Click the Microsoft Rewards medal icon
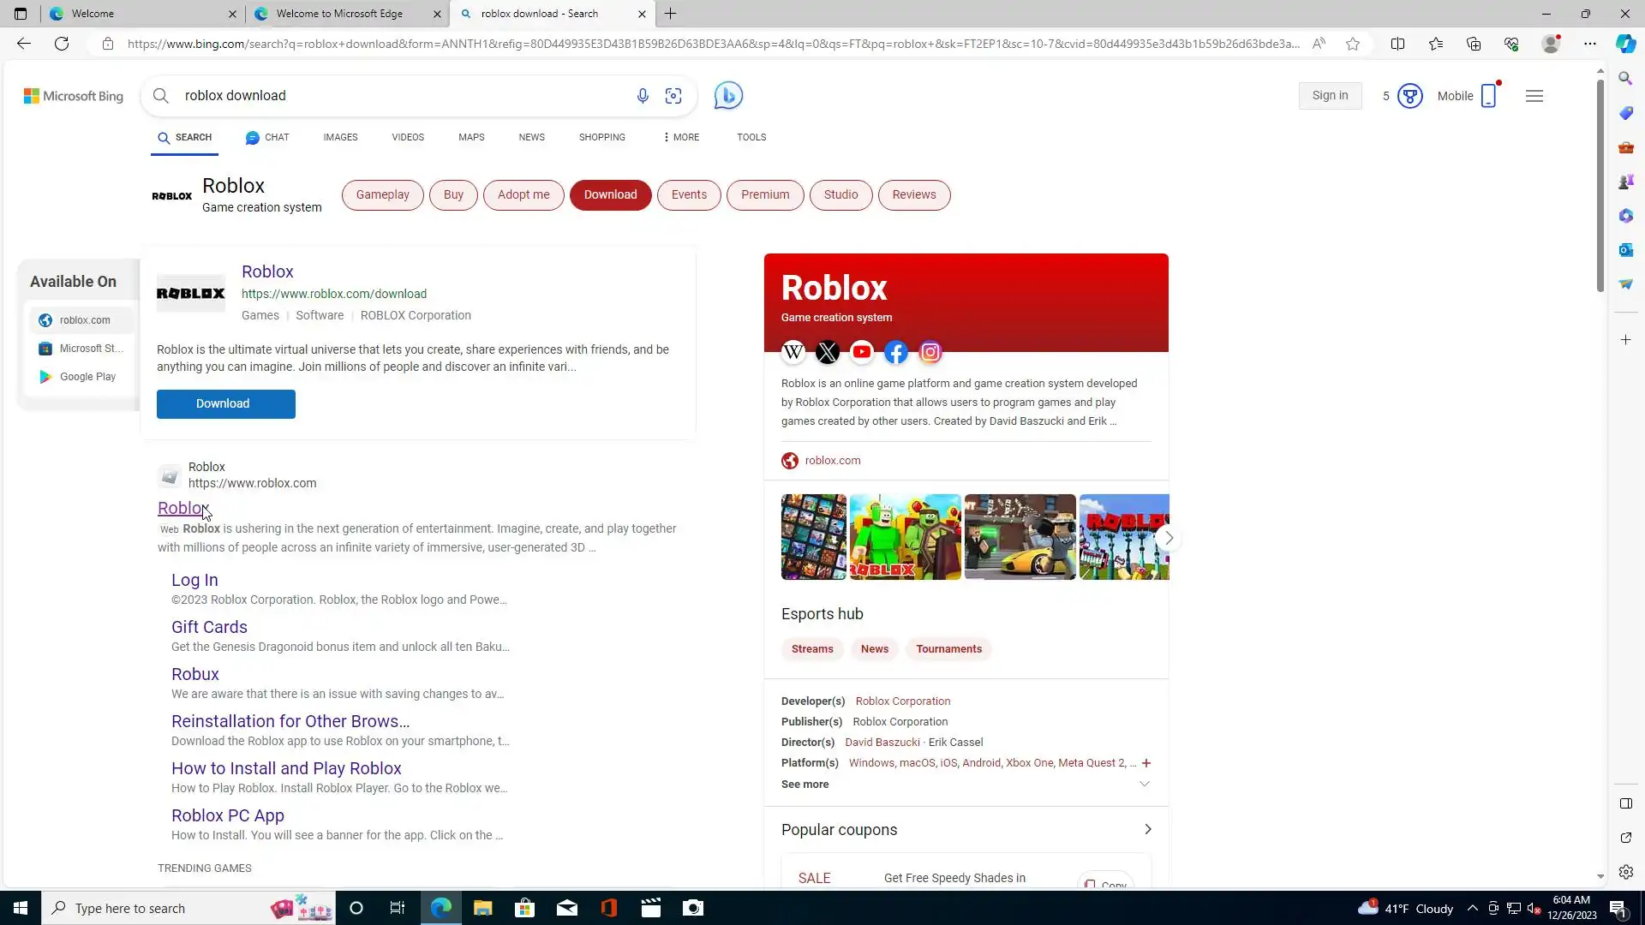This screenshot has height=925, width=1645. pyautogui.click(x=1409, y=96)
